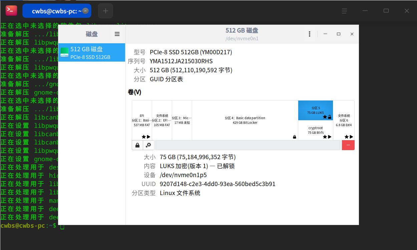Screen dimensions: 417x250
Task: Open the Disks hamburger menu
Action: point(117,34)
